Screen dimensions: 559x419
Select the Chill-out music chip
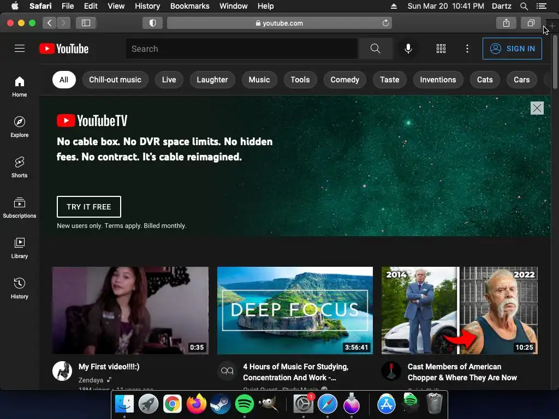[115, 80]
